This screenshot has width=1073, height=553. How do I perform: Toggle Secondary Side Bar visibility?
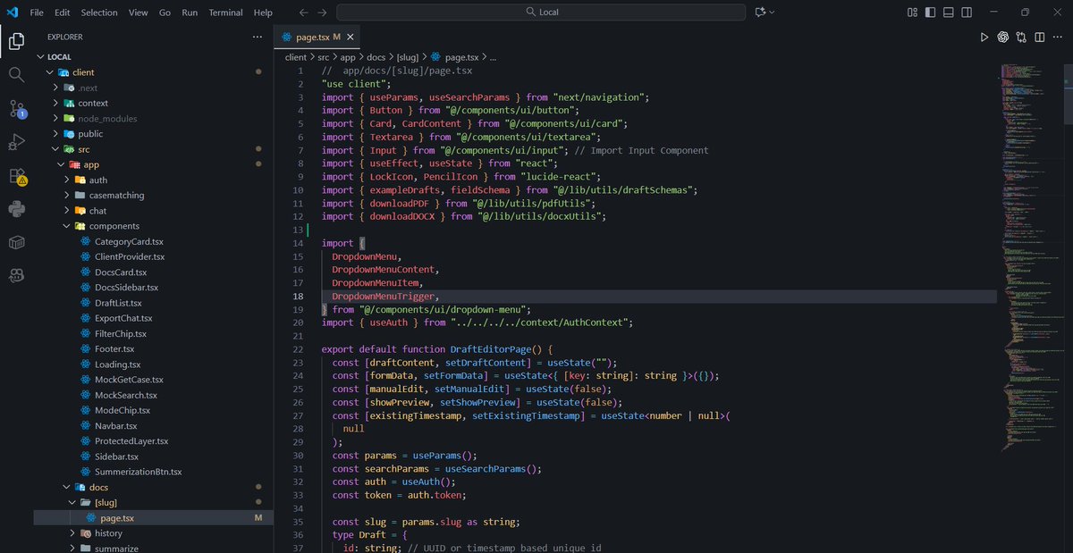[968, 13]
